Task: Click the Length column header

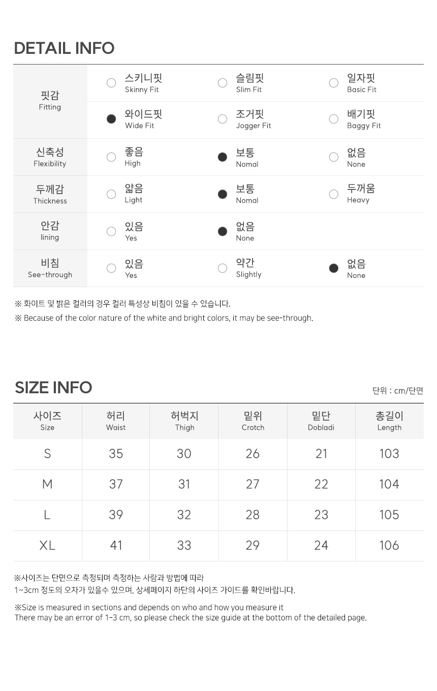Action: click(389, 421)
